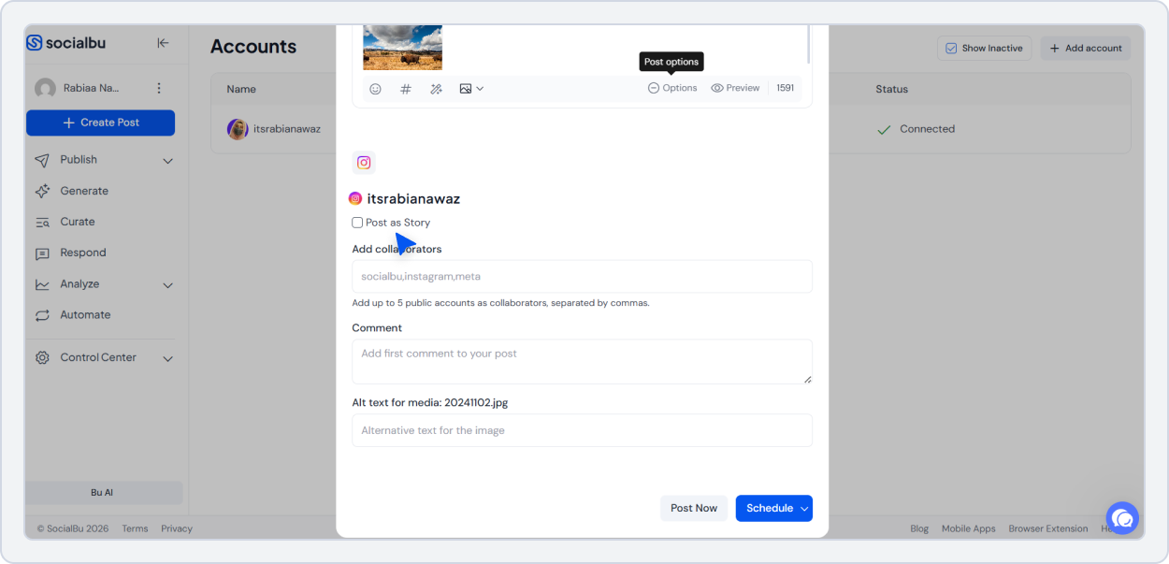Expand the Schedule button dropdown arrow
The height and width of the screenshot is (564, 1169).
tap(803, 509)
